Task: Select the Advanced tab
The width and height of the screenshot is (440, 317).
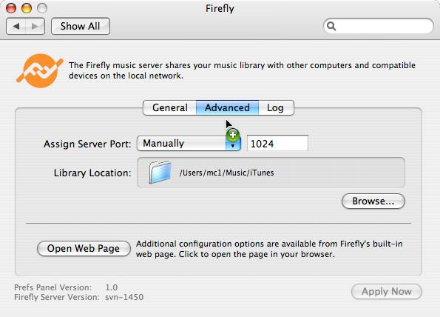Action: pos(227,107)
